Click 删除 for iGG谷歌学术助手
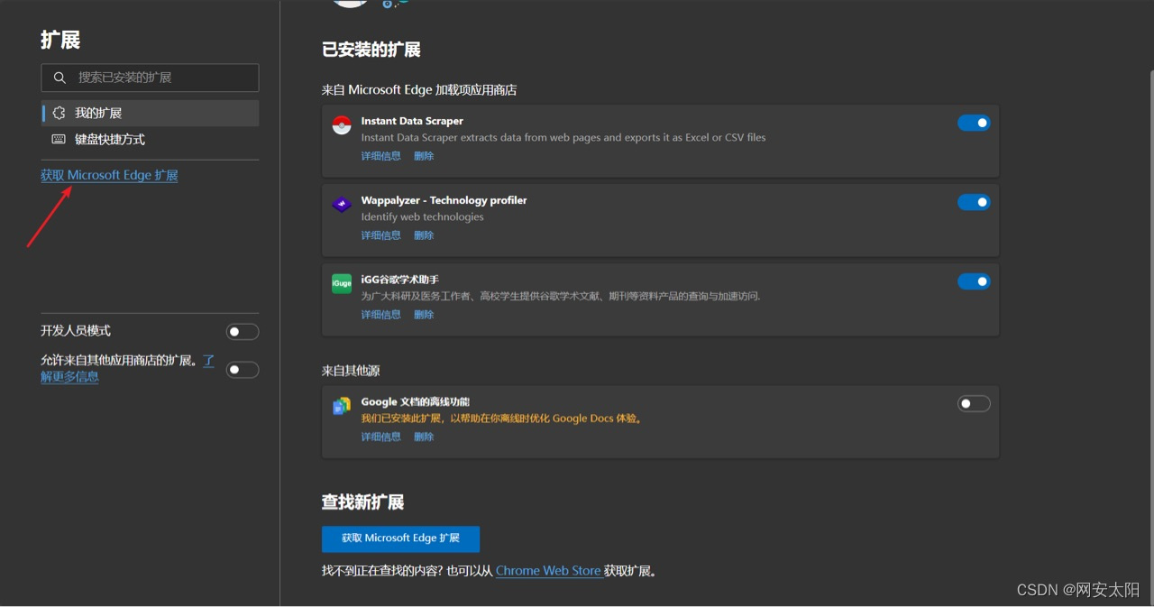The image size is (1154, 607). (424, 315)
